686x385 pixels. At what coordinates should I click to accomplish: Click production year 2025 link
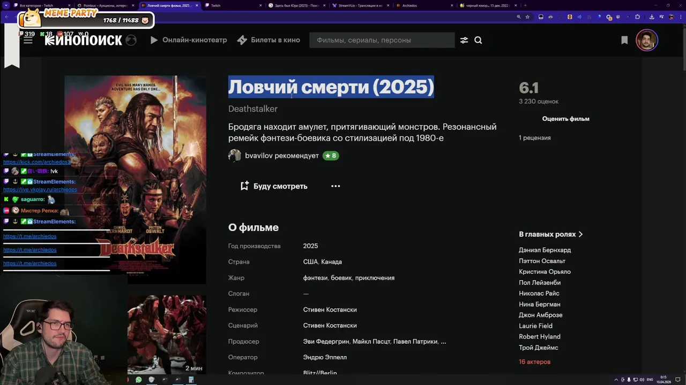pos(310,246)
